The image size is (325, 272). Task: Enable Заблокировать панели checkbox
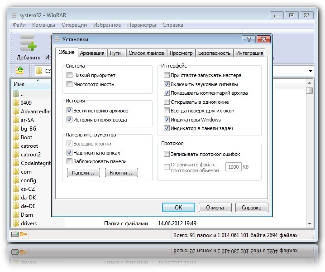(69, 161)
